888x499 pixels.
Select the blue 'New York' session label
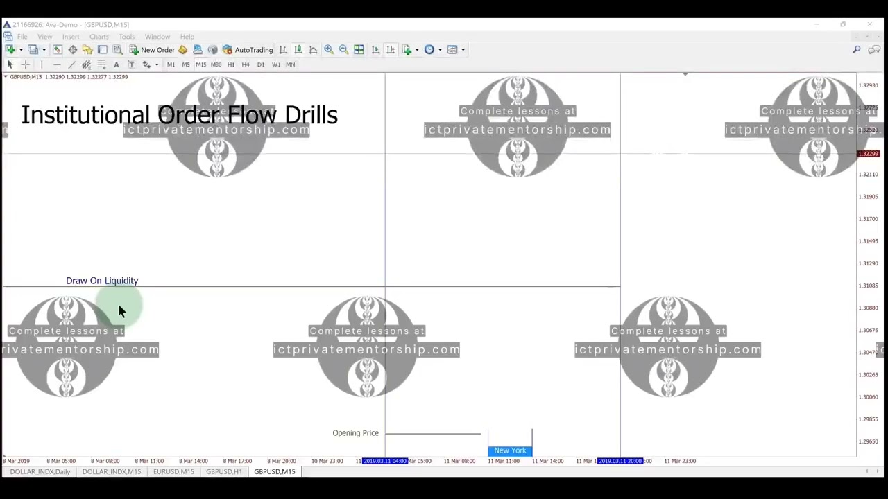510,450
